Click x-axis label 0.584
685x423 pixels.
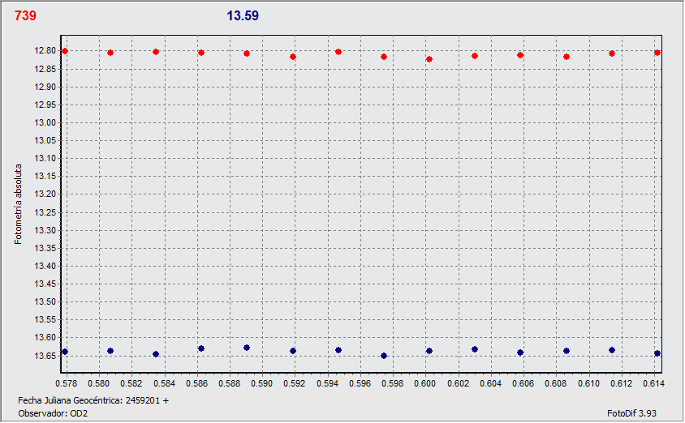[x=164, y=383]
